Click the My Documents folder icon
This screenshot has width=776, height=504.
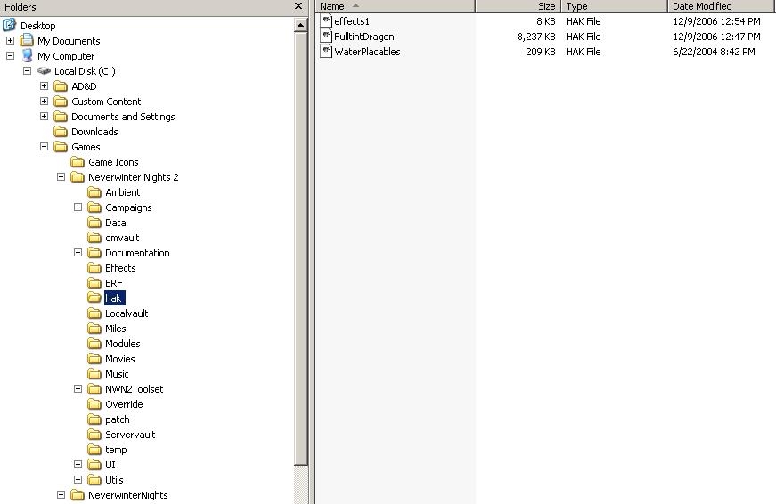tap(28, 41)
